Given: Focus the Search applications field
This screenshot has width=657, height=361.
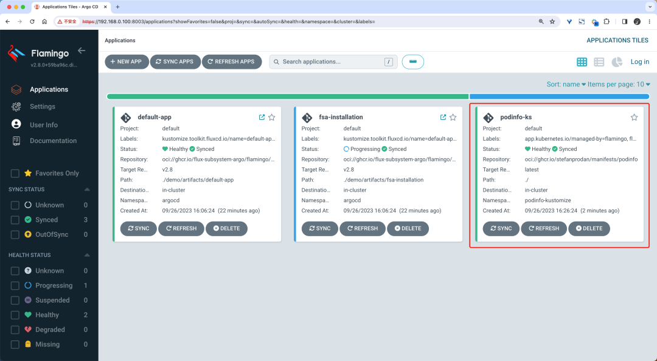Looking at the screenshot, I should pos(333,61).
